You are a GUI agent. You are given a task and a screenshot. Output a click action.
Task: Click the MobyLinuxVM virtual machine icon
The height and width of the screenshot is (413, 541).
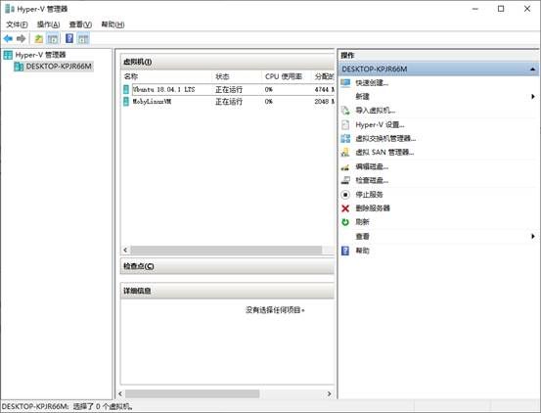click(x=126, y=102)
